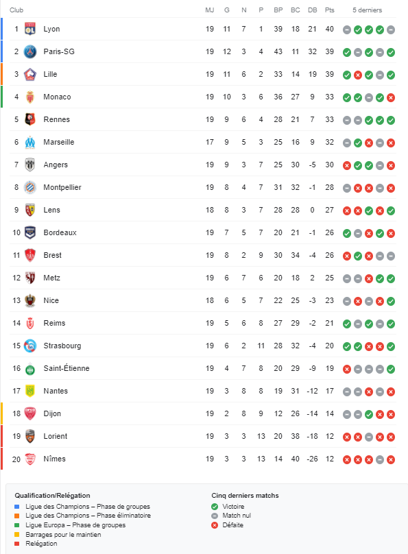Click the '5 derniers' column header
The height and width of the screenshot is (554, 408).
[x=367, y=10]
